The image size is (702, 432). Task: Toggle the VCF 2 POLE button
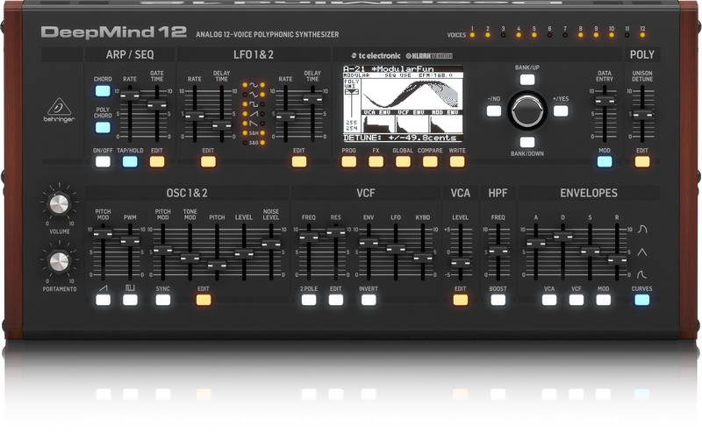[x=309, y=300]
